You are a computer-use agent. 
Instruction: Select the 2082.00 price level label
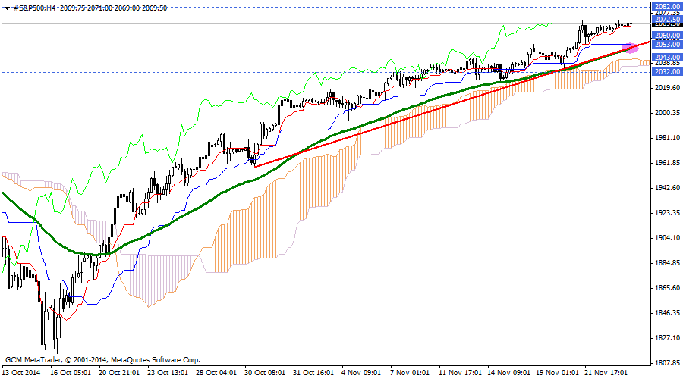667,7
